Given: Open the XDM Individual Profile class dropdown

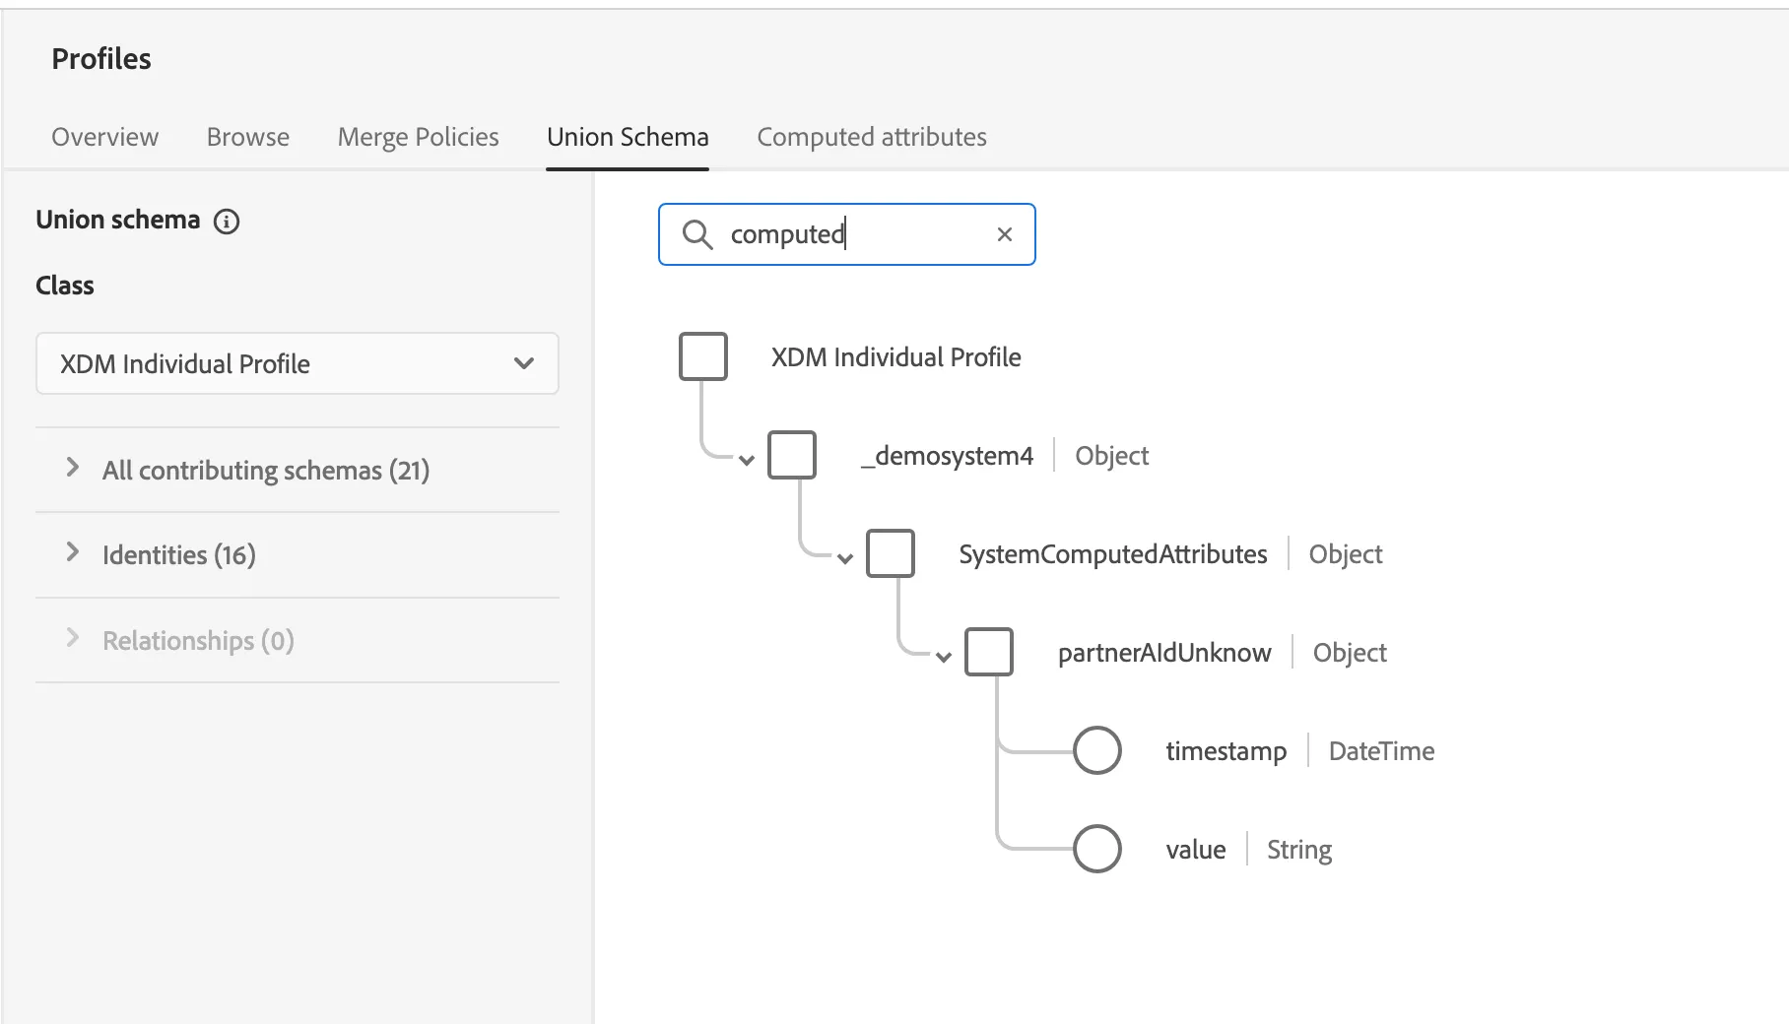Looking at the screenshot, I should point(298,363).
